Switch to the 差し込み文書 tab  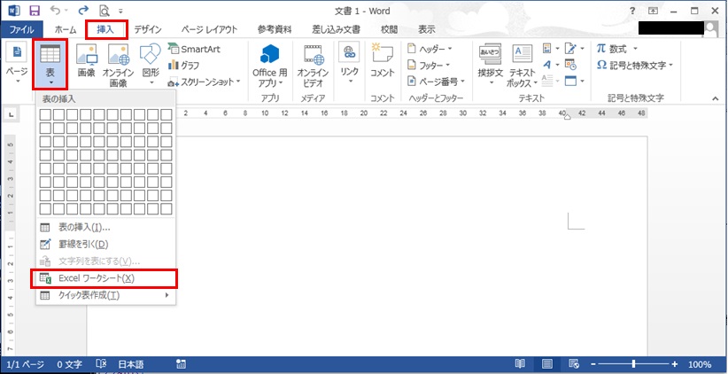(x=337, y=30)
